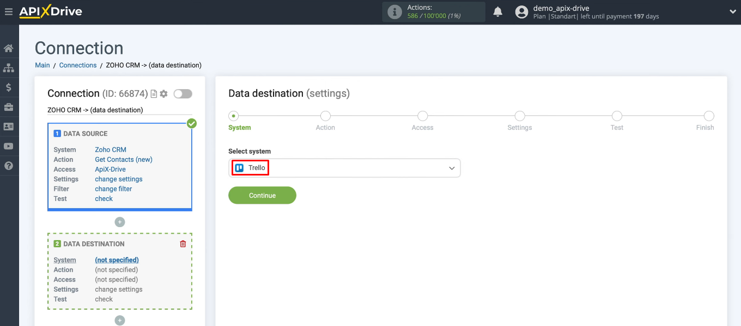This screenshot has height=326, width=741.
Task: Click the change filter link
Action: pos(113,189)
